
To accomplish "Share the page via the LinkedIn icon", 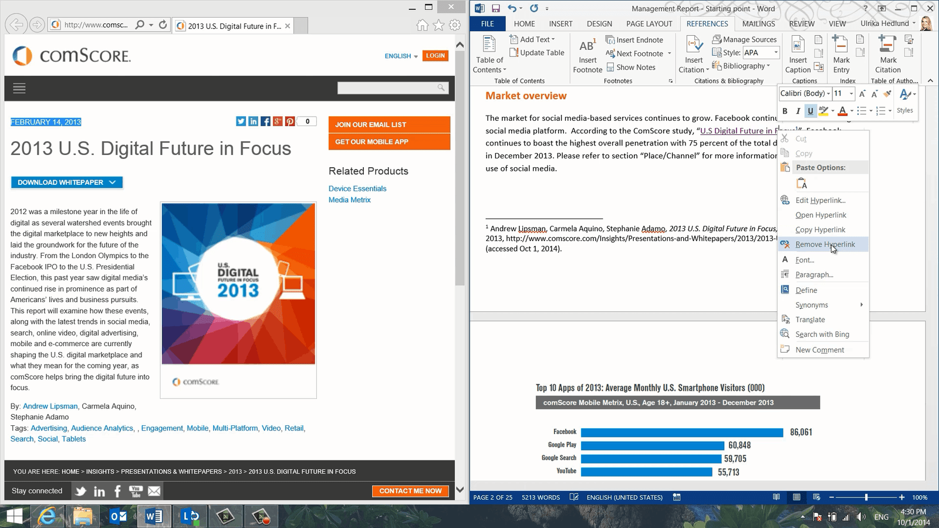I will tap(253, 121).
